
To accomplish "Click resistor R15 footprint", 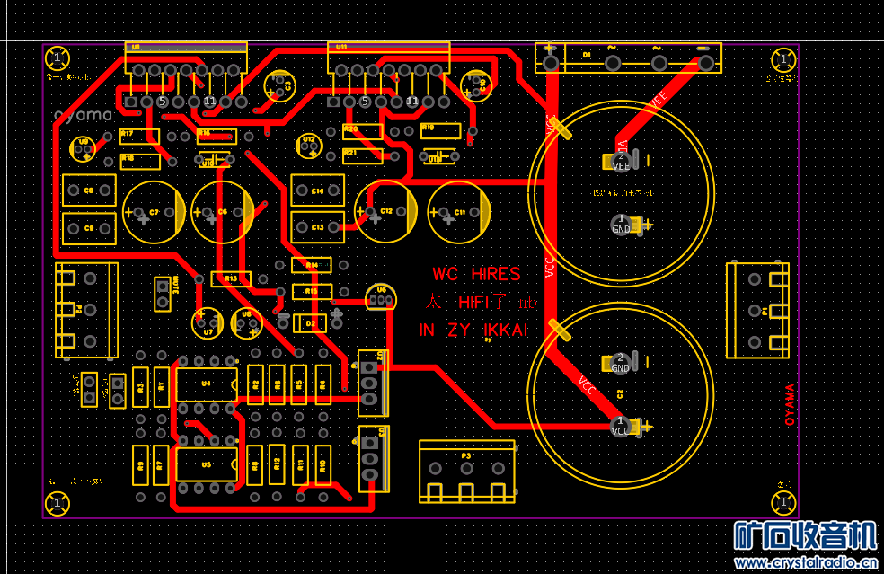I will [x=313, y=292].
